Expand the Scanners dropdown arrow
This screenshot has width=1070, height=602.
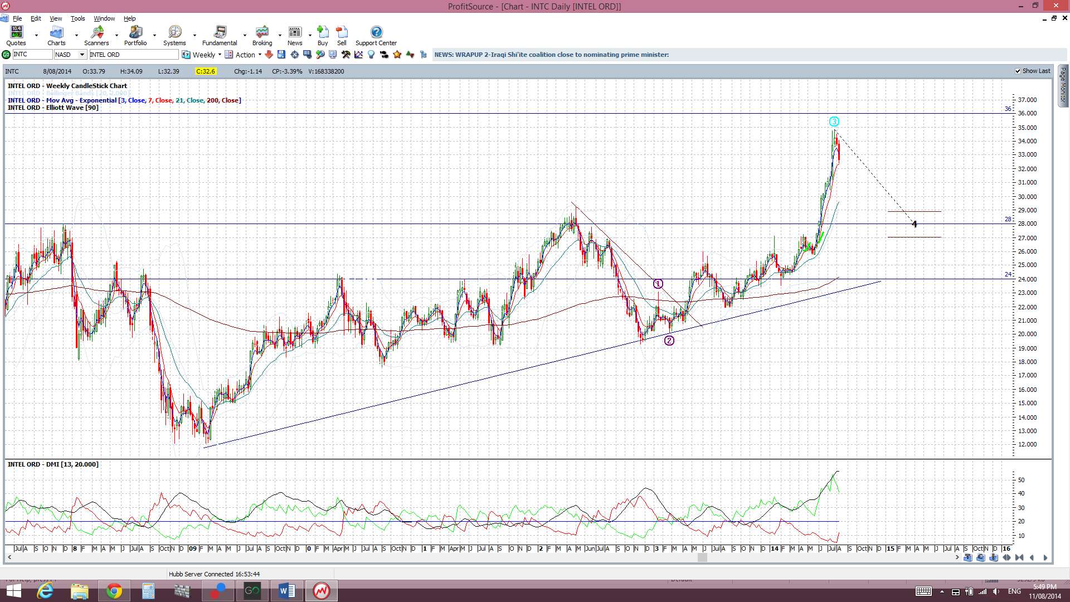pos(116,36)
